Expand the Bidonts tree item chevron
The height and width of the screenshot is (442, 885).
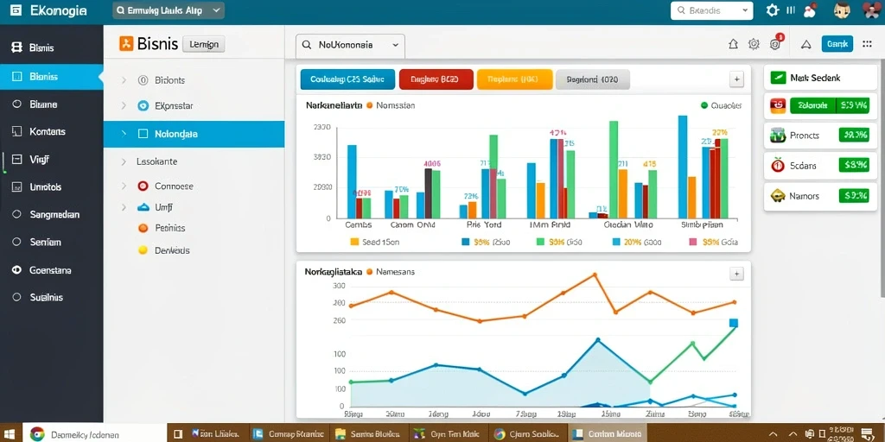pyautogui.click(x=124, y=80)
